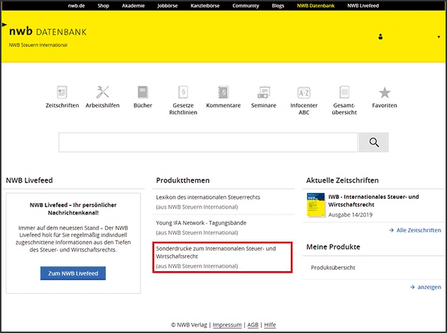Open Gesetze Richtlinien icon
The image size is (447, 333).
click(x=182, y=92)
